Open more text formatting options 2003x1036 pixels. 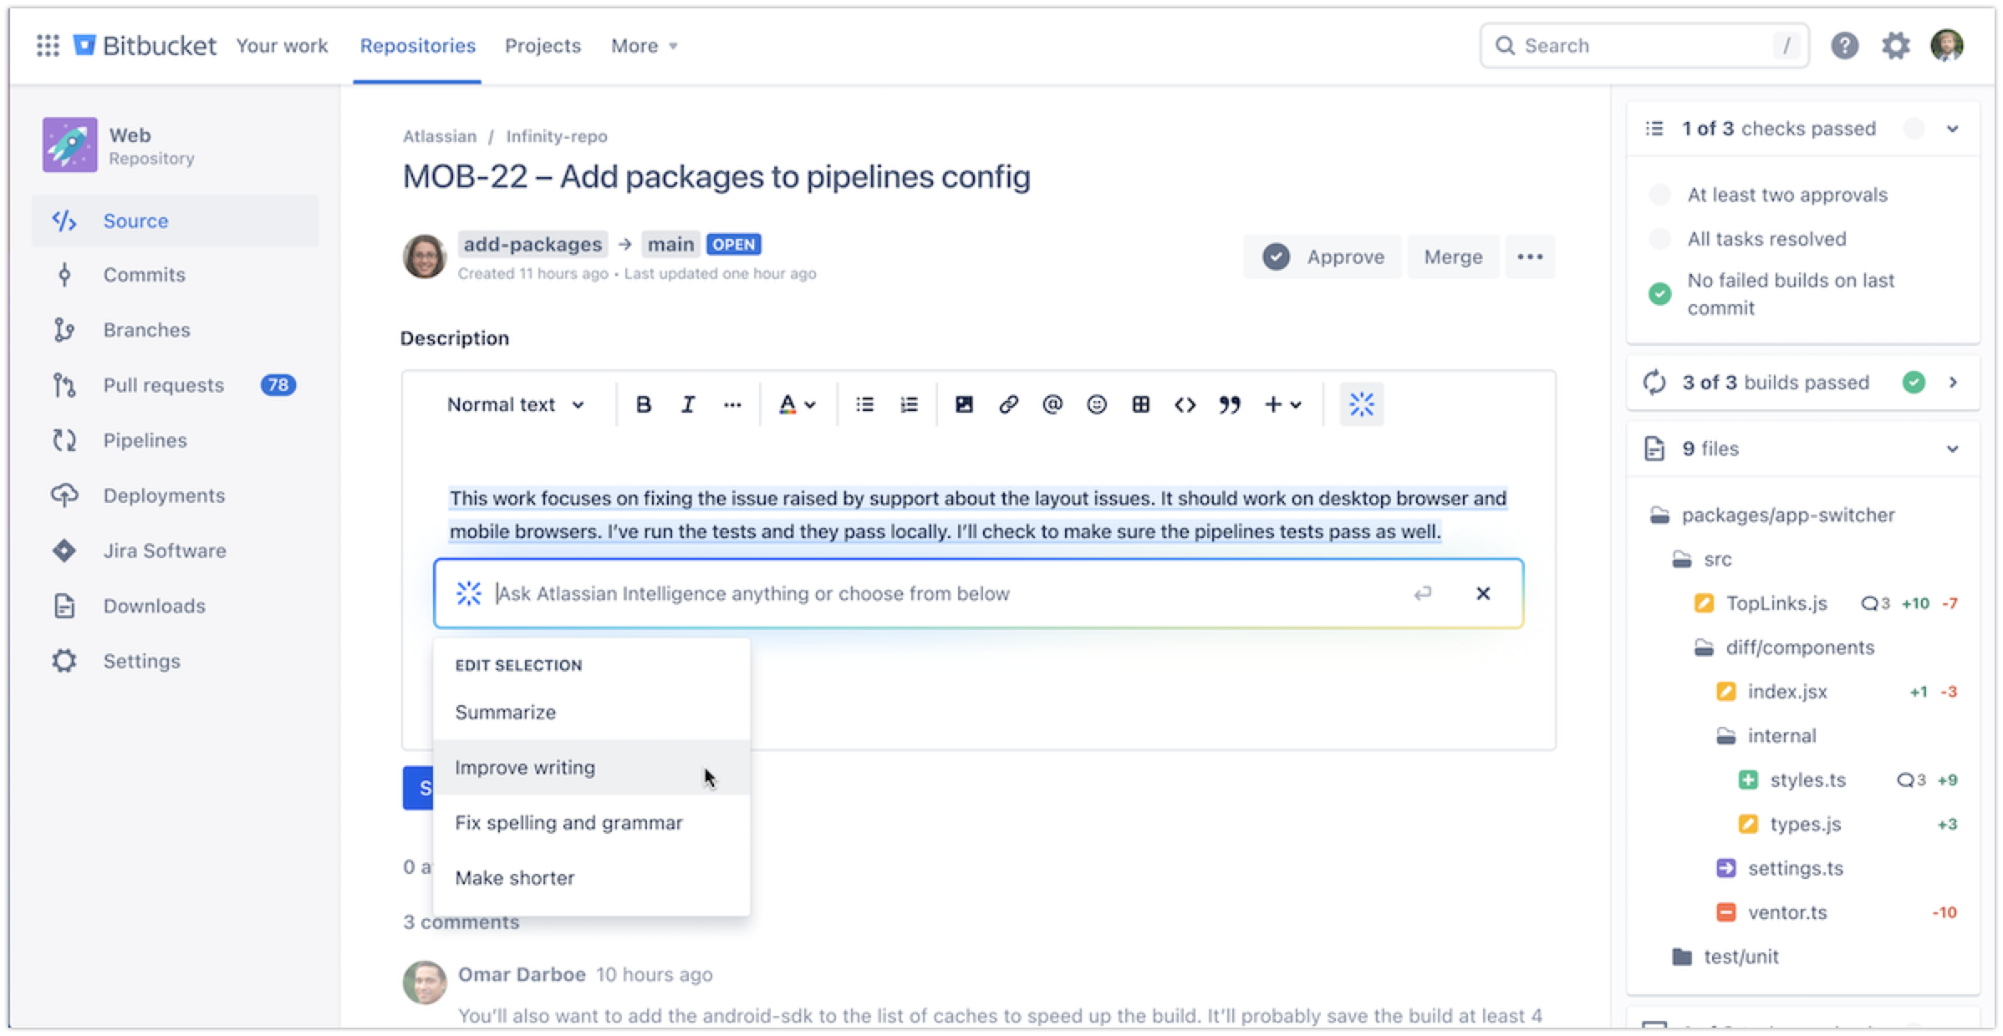click(x=732, y=404)
